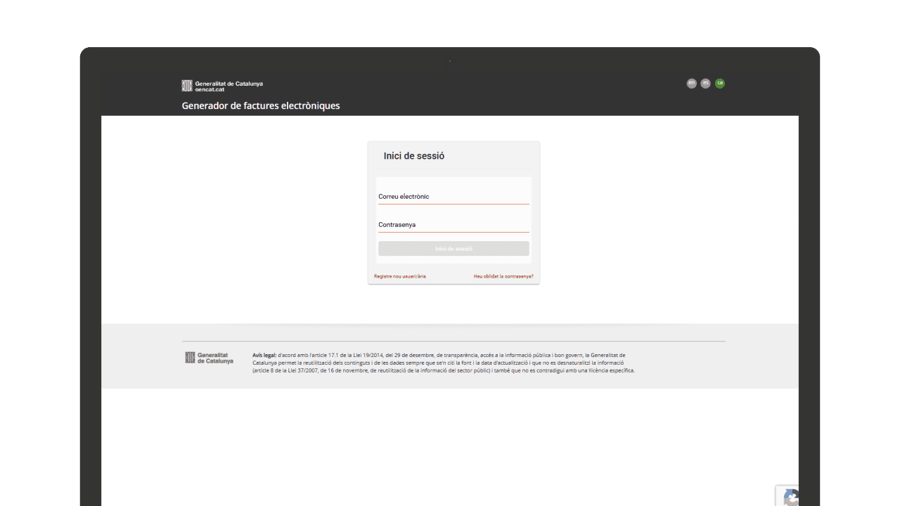Click the Generalitat emblem in the footer
The width and height of the screenshot is (900, 506).
point(190,358)
